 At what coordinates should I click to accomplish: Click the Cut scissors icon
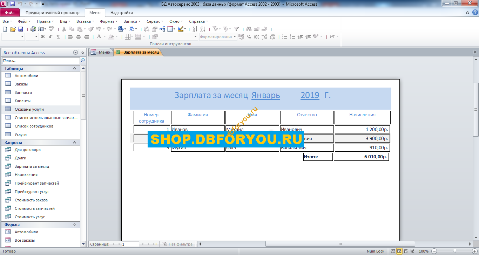coord(64,29)
